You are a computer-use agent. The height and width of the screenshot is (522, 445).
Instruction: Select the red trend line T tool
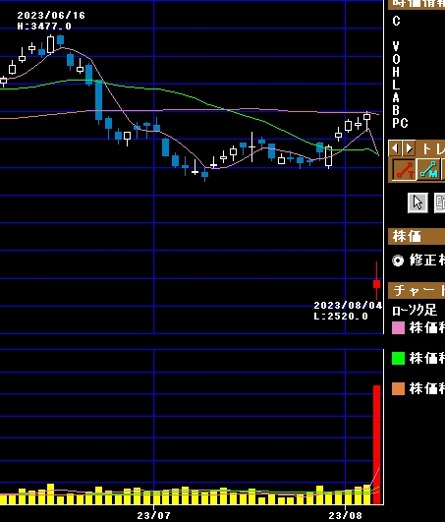coord(405,170)
